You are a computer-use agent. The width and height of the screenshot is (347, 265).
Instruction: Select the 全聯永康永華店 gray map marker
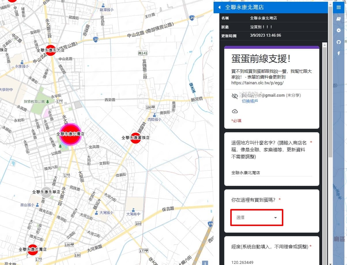coord(46,192)
